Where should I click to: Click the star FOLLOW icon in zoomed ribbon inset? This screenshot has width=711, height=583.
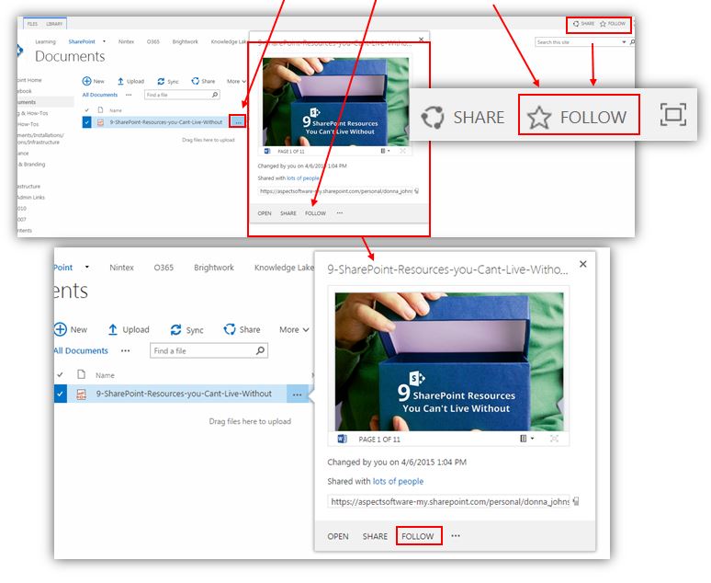[539, 117]
